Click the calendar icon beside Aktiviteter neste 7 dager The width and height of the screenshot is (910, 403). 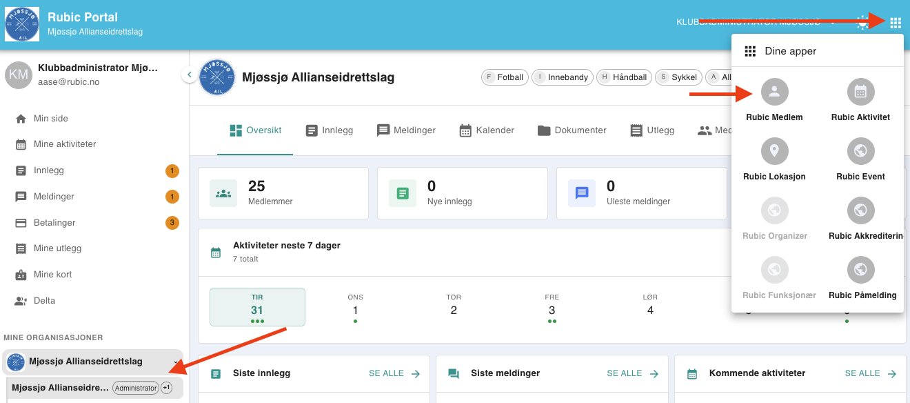pos(216,253)
